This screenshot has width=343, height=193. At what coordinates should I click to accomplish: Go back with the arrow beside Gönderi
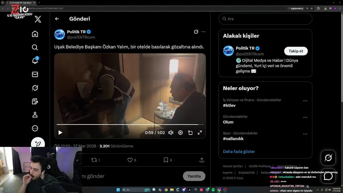(x=57, y=19)
